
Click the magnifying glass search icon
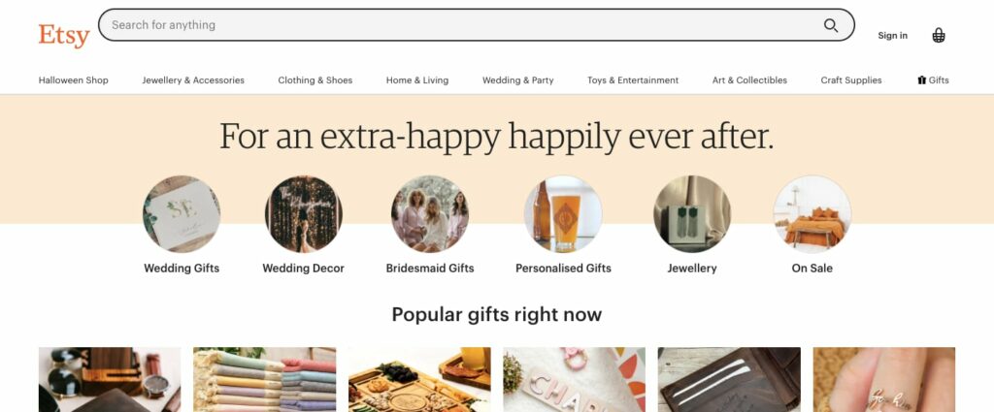click(831, 25)
